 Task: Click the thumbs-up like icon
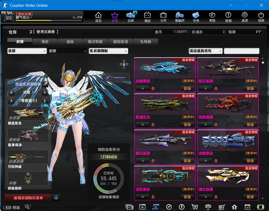[56, 198]
